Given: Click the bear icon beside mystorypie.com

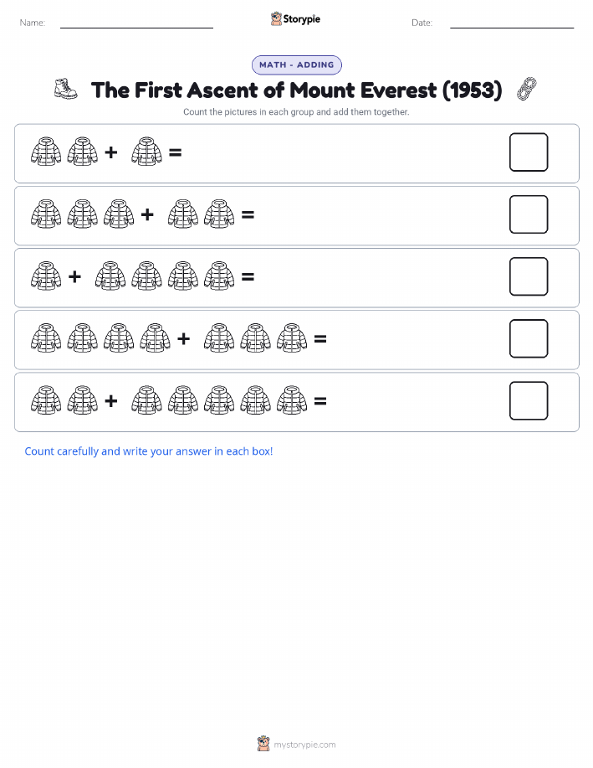Looking at the screenshot, I should click(263, 744).
